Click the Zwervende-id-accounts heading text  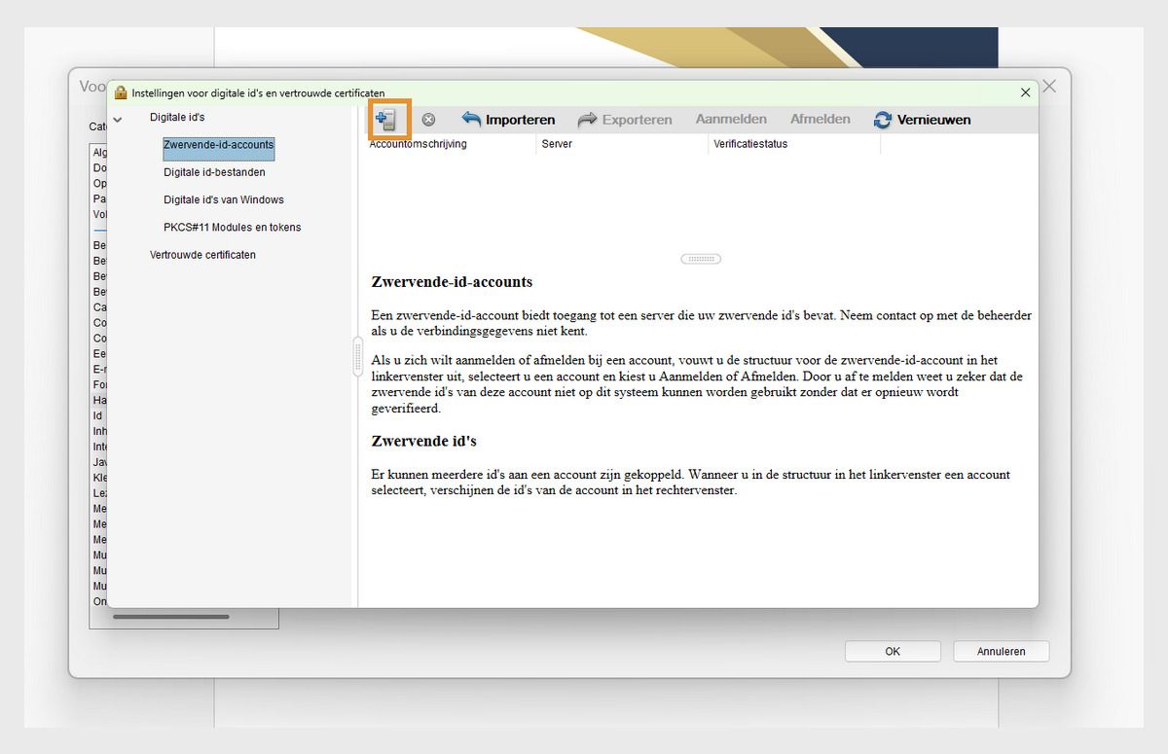pyautogui.click(x=452, y=282)
